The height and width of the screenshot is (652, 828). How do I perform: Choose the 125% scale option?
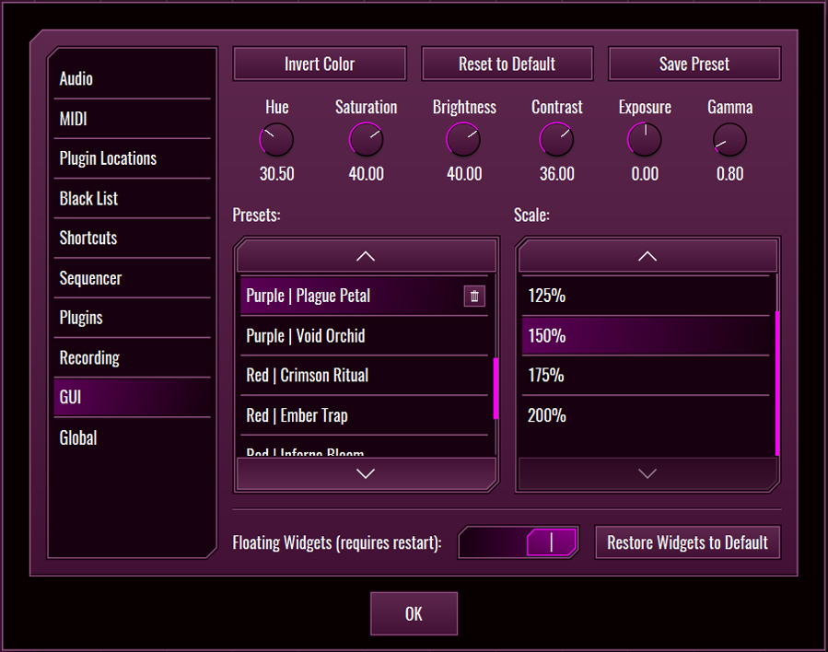pyautogui.click(x=646, y=296)
